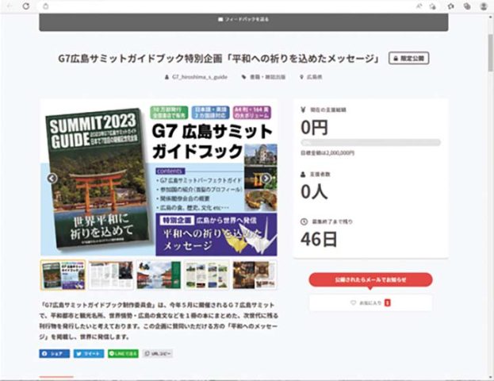Viewport: 494px width, 381px height.
Task: Click the browser back arrow
Action: coord(10,6)
